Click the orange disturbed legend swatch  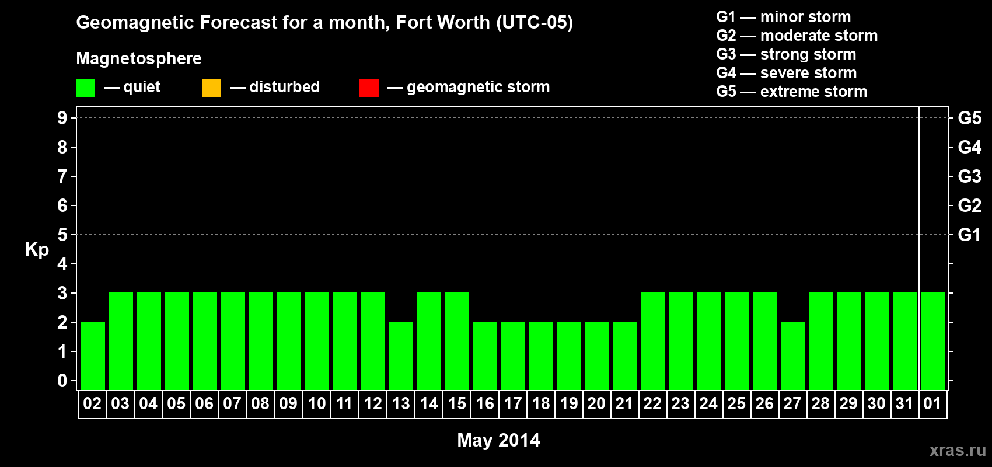(211, 88)
